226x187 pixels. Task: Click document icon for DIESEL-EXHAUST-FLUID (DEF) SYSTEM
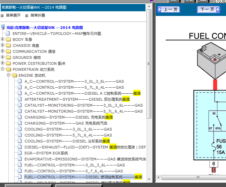[20, 147]
